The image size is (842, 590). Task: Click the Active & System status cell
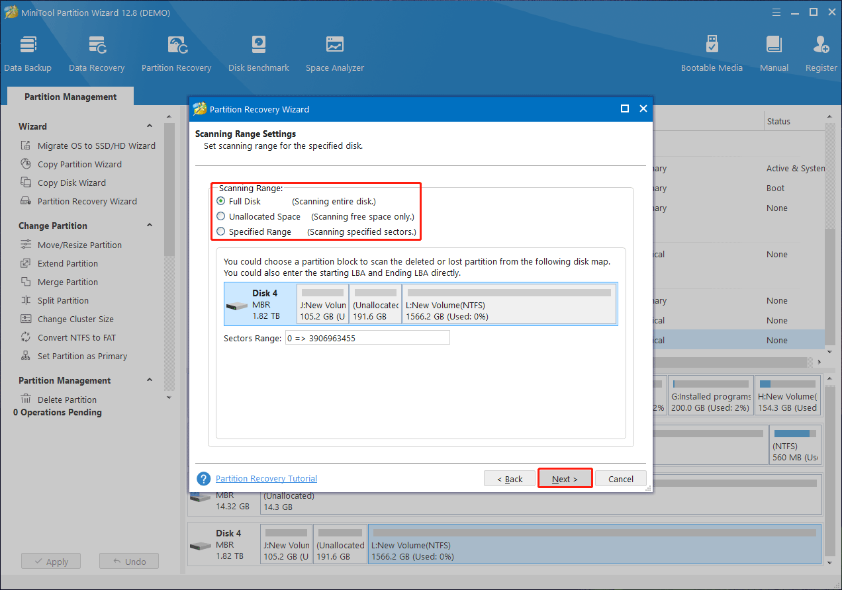(795, 168)
